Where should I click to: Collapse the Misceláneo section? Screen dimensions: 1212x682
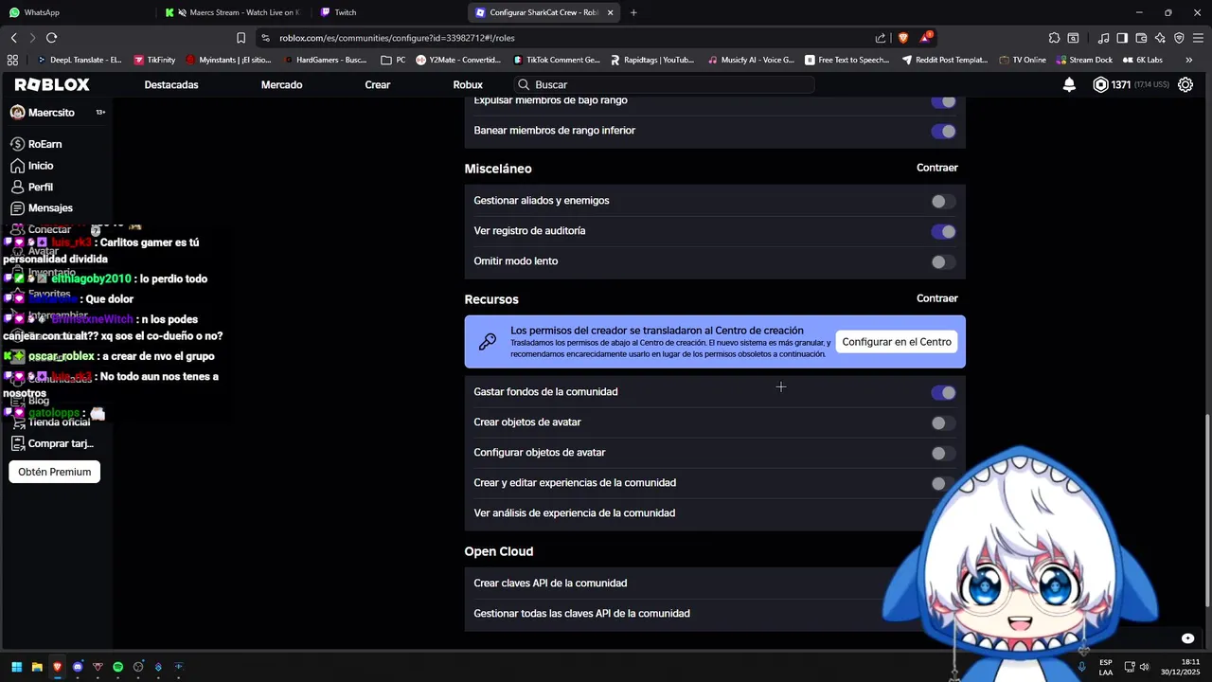point(937,168)
